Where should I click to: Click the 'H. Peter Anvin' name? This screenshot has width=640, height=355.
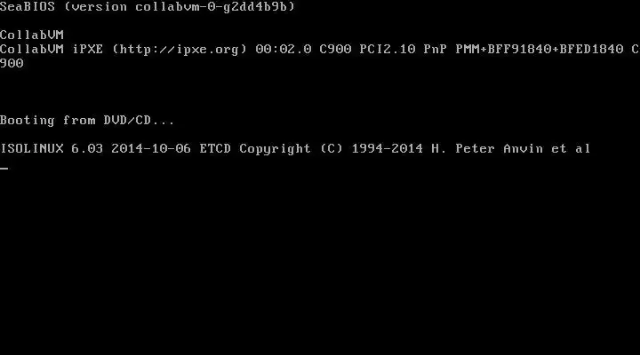click(x=487, y=149)
